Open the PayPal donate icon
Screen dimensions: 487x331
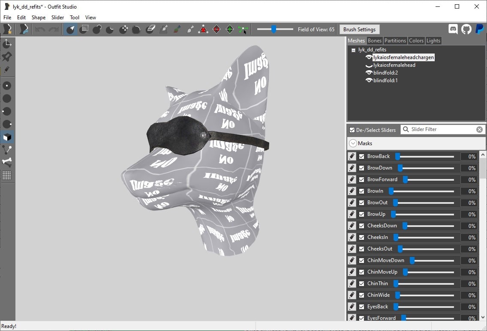(x=479, y=29)
